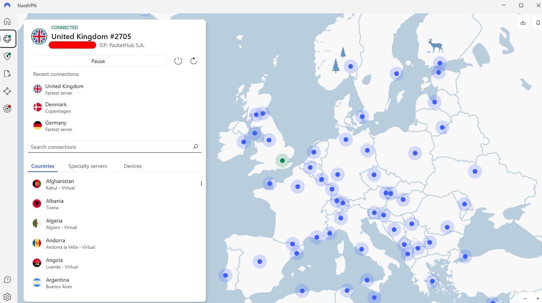Zoom in the map with plus button

(x=537, y=298)
